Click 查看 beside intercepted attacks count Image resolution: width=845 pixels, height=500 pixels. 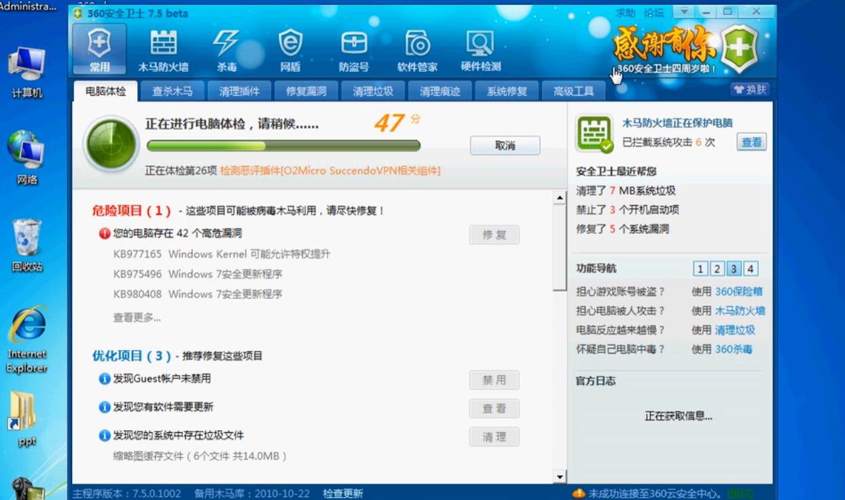tap(751, 142)
